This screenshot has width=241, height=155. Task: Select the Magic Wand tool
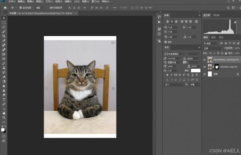(x=4, y=32)
